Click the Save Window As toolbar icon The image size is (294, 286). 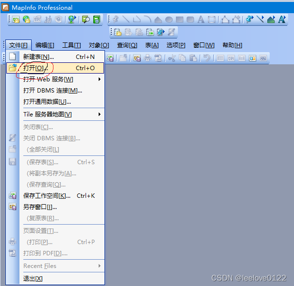[137, 58]
